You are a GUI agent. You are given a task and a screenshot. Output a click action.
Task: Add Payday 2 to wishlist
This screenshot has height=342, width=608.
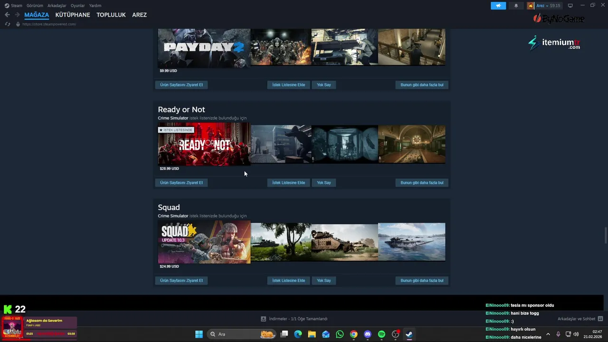[x=289, y=85]
